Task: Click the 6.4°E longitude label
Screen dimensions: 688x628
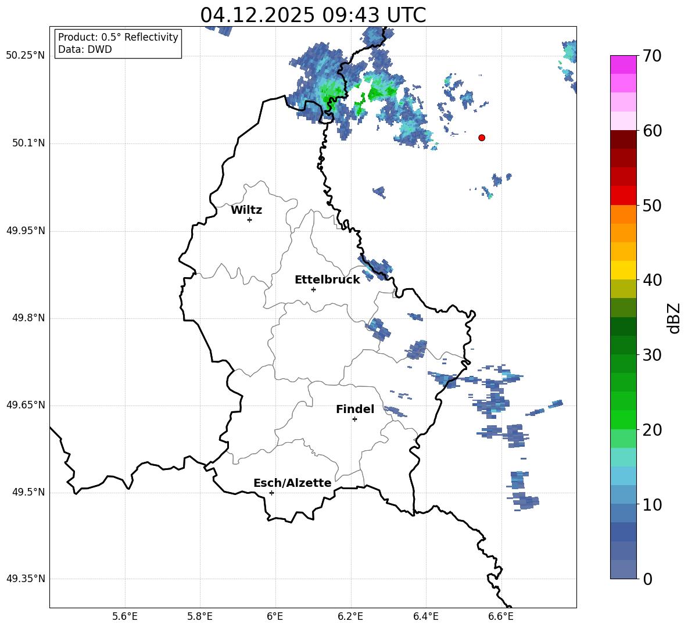Action: [425, 616]
